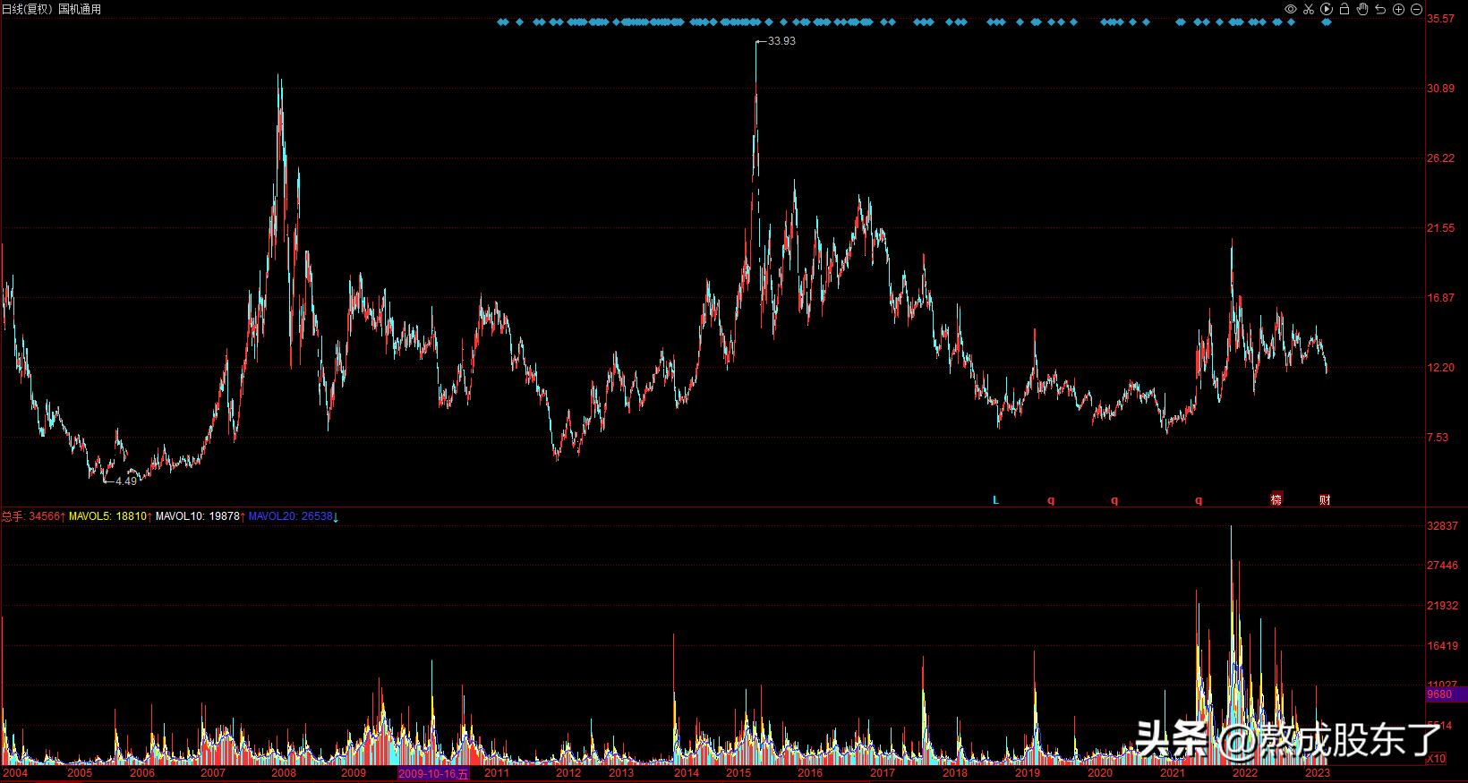1468x783 pixels.
Task: Click the 12.20 price axis value
Action: [1441, 368]
